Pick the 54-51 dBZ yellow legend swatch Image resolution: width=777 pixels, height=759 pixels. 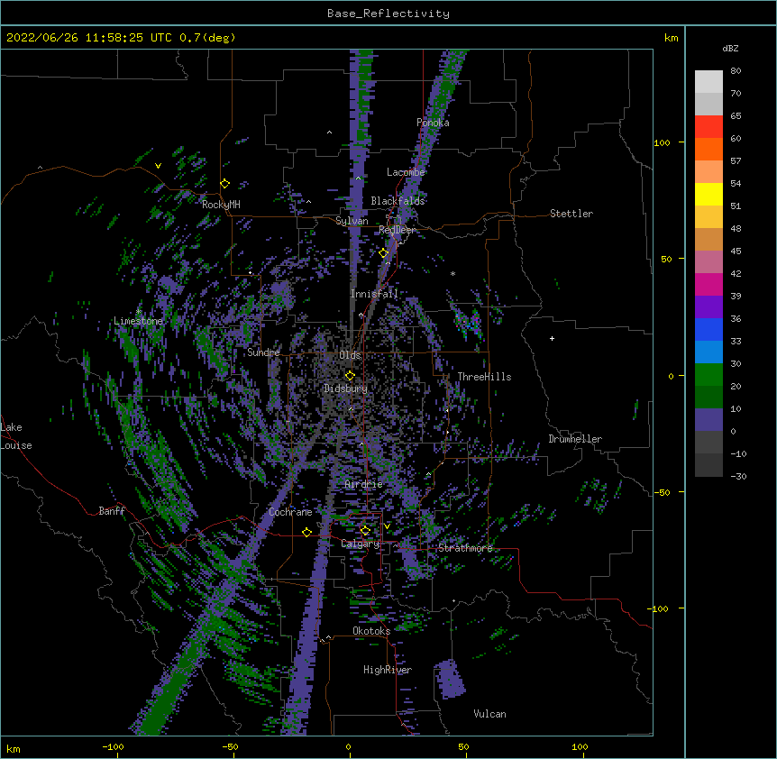(x=708, y=194)
